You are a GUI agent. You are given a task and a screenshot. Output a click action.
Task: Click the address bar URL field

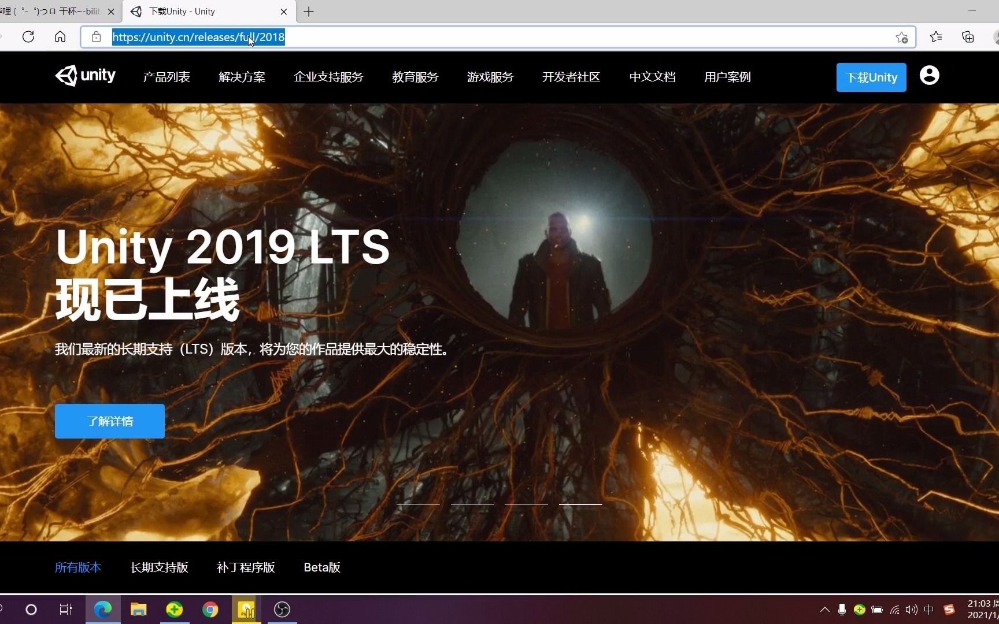497,37
